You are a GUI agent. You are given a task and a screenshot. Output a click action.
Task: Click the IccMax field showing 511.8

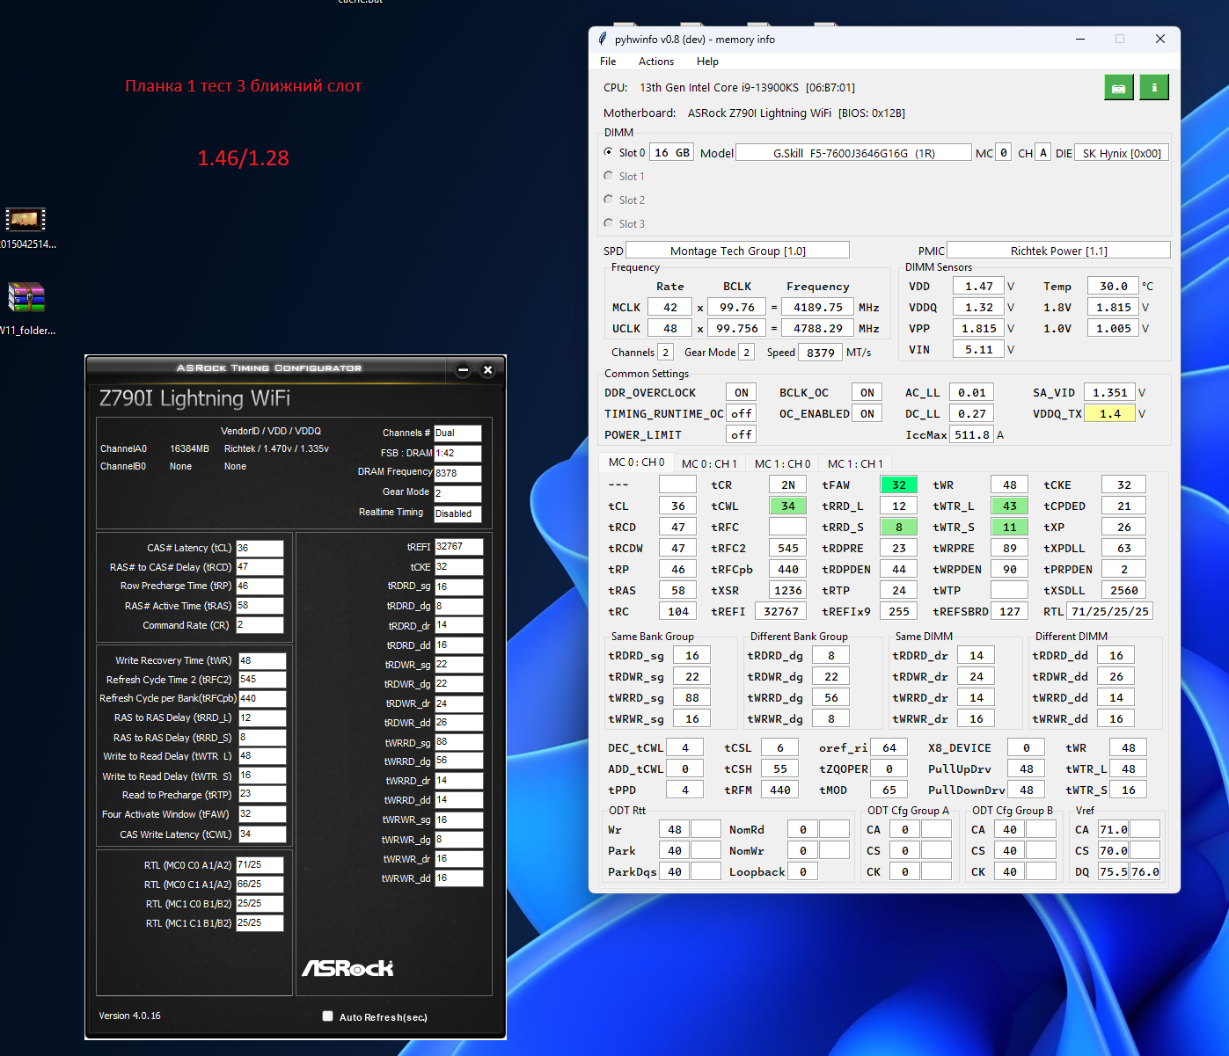tap(972, 435)
